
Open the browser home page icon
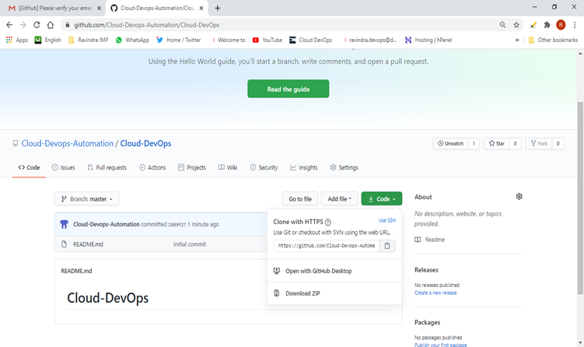pos(51,25)
